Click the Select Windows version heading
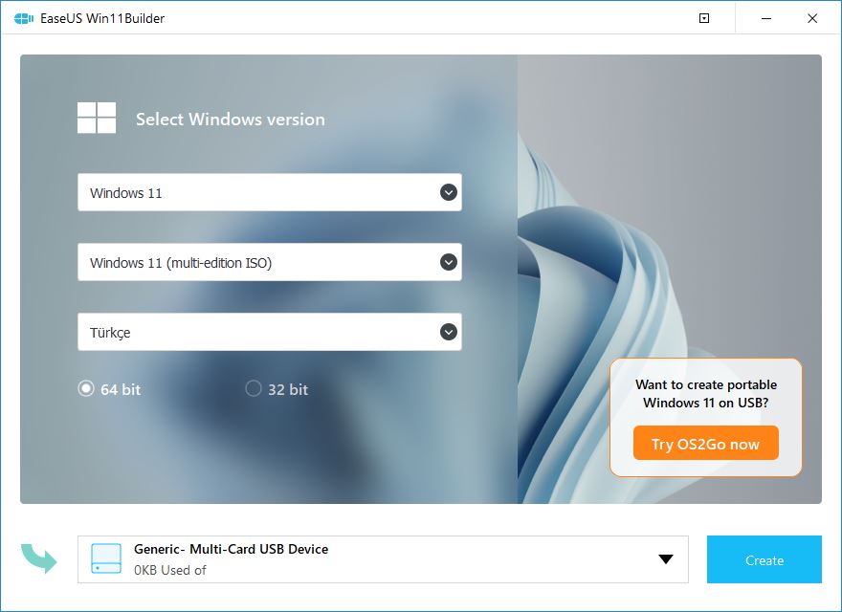This screenshot has width=842, height=612. pyautogui.click(x=231, y=119)
